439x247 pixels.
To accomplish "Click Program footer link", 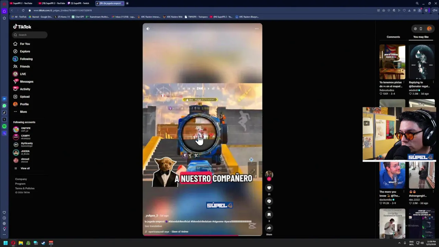I will coord(20,184).
